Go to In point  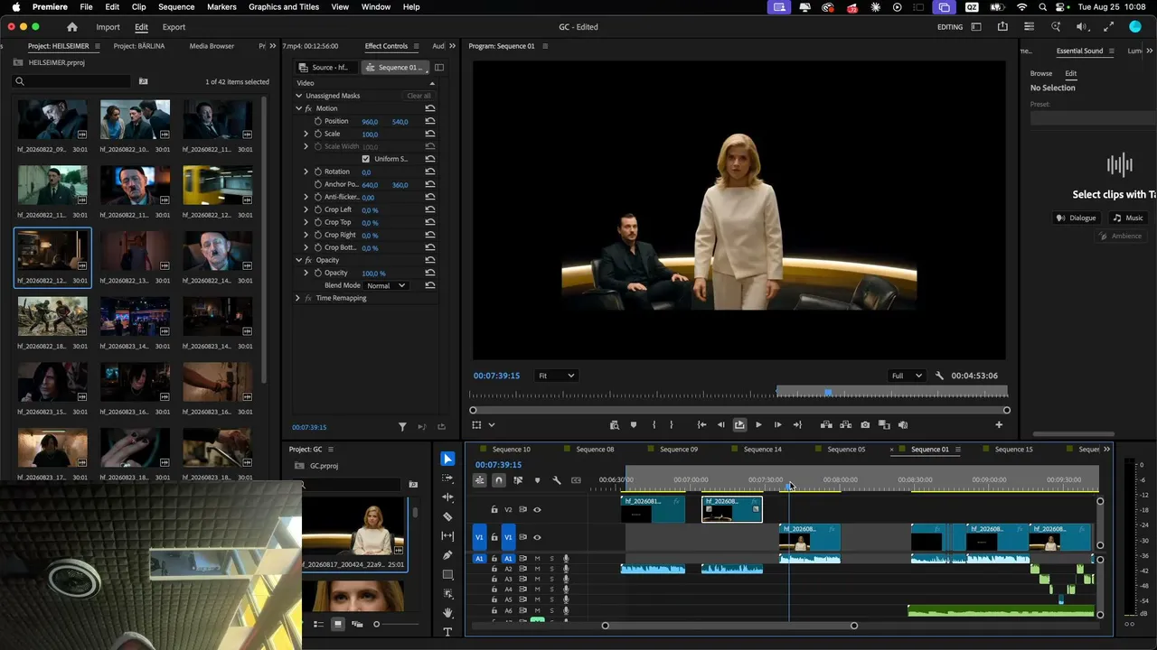[x=701, y=425]
